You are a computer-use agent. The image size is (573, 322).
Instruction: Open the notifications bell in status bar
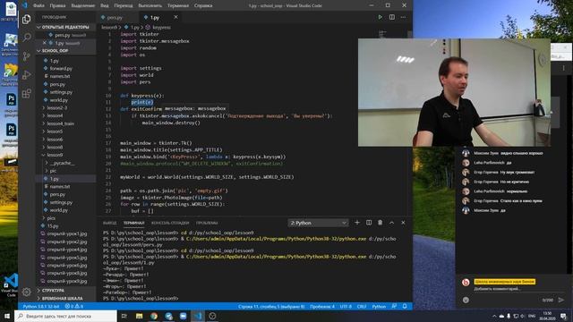click(x=405, y=306)
